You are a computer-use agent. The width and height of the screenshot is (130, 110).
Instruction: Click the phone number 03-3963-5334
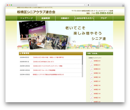tap(105, 13)
